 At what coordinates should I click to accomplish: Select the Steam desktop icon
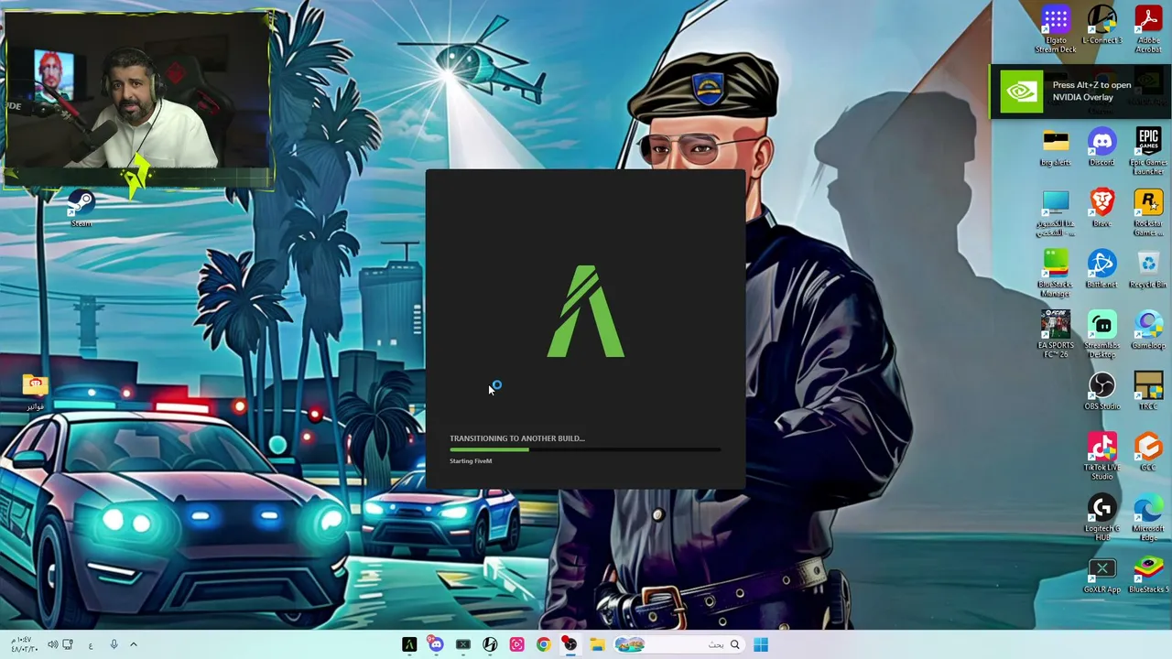coord(81,209)
